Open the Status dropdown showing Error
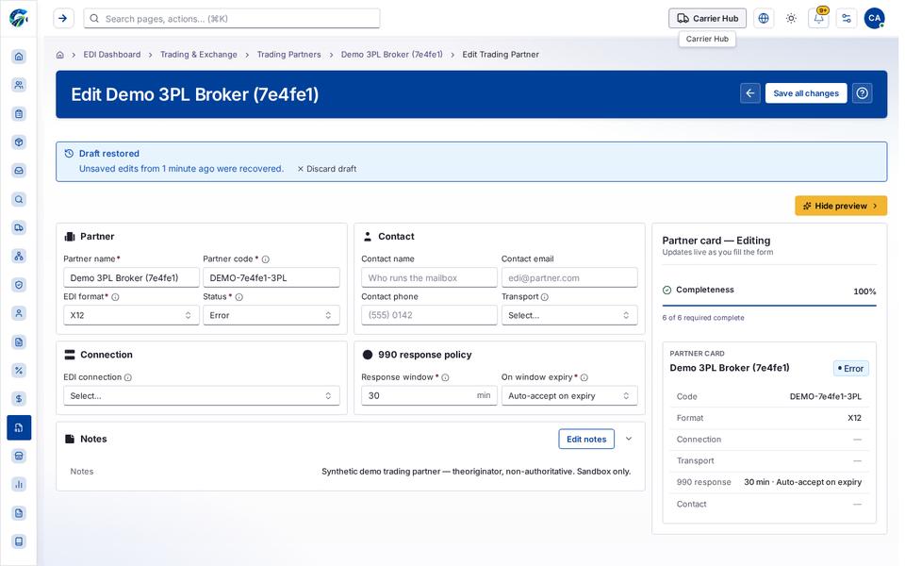Viewport: 905px width, 566px height. 271,315
